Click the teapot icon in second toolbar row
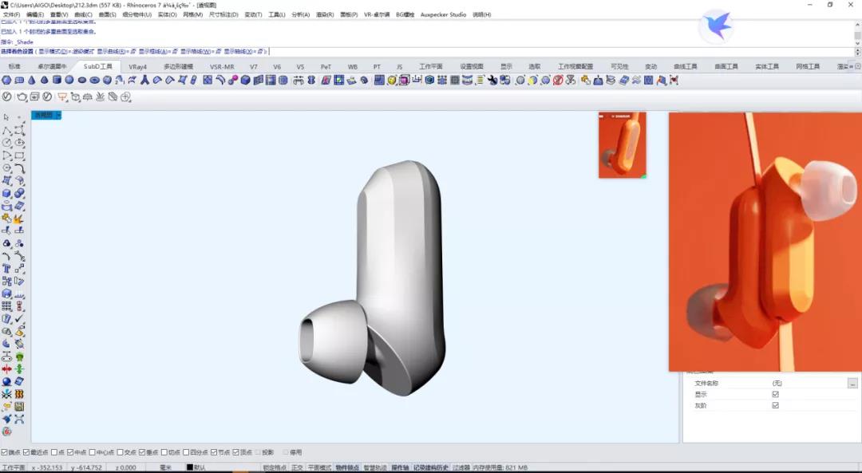The width and height of the screenshot is (862, 473). coord(22,97)
